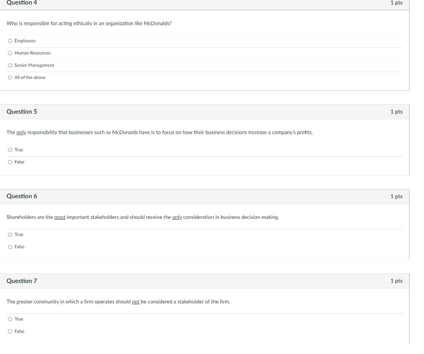Click the underlined word 'most' in Question 6
The height and width of the screenshot is (354, 424).
tap(60, 217)
